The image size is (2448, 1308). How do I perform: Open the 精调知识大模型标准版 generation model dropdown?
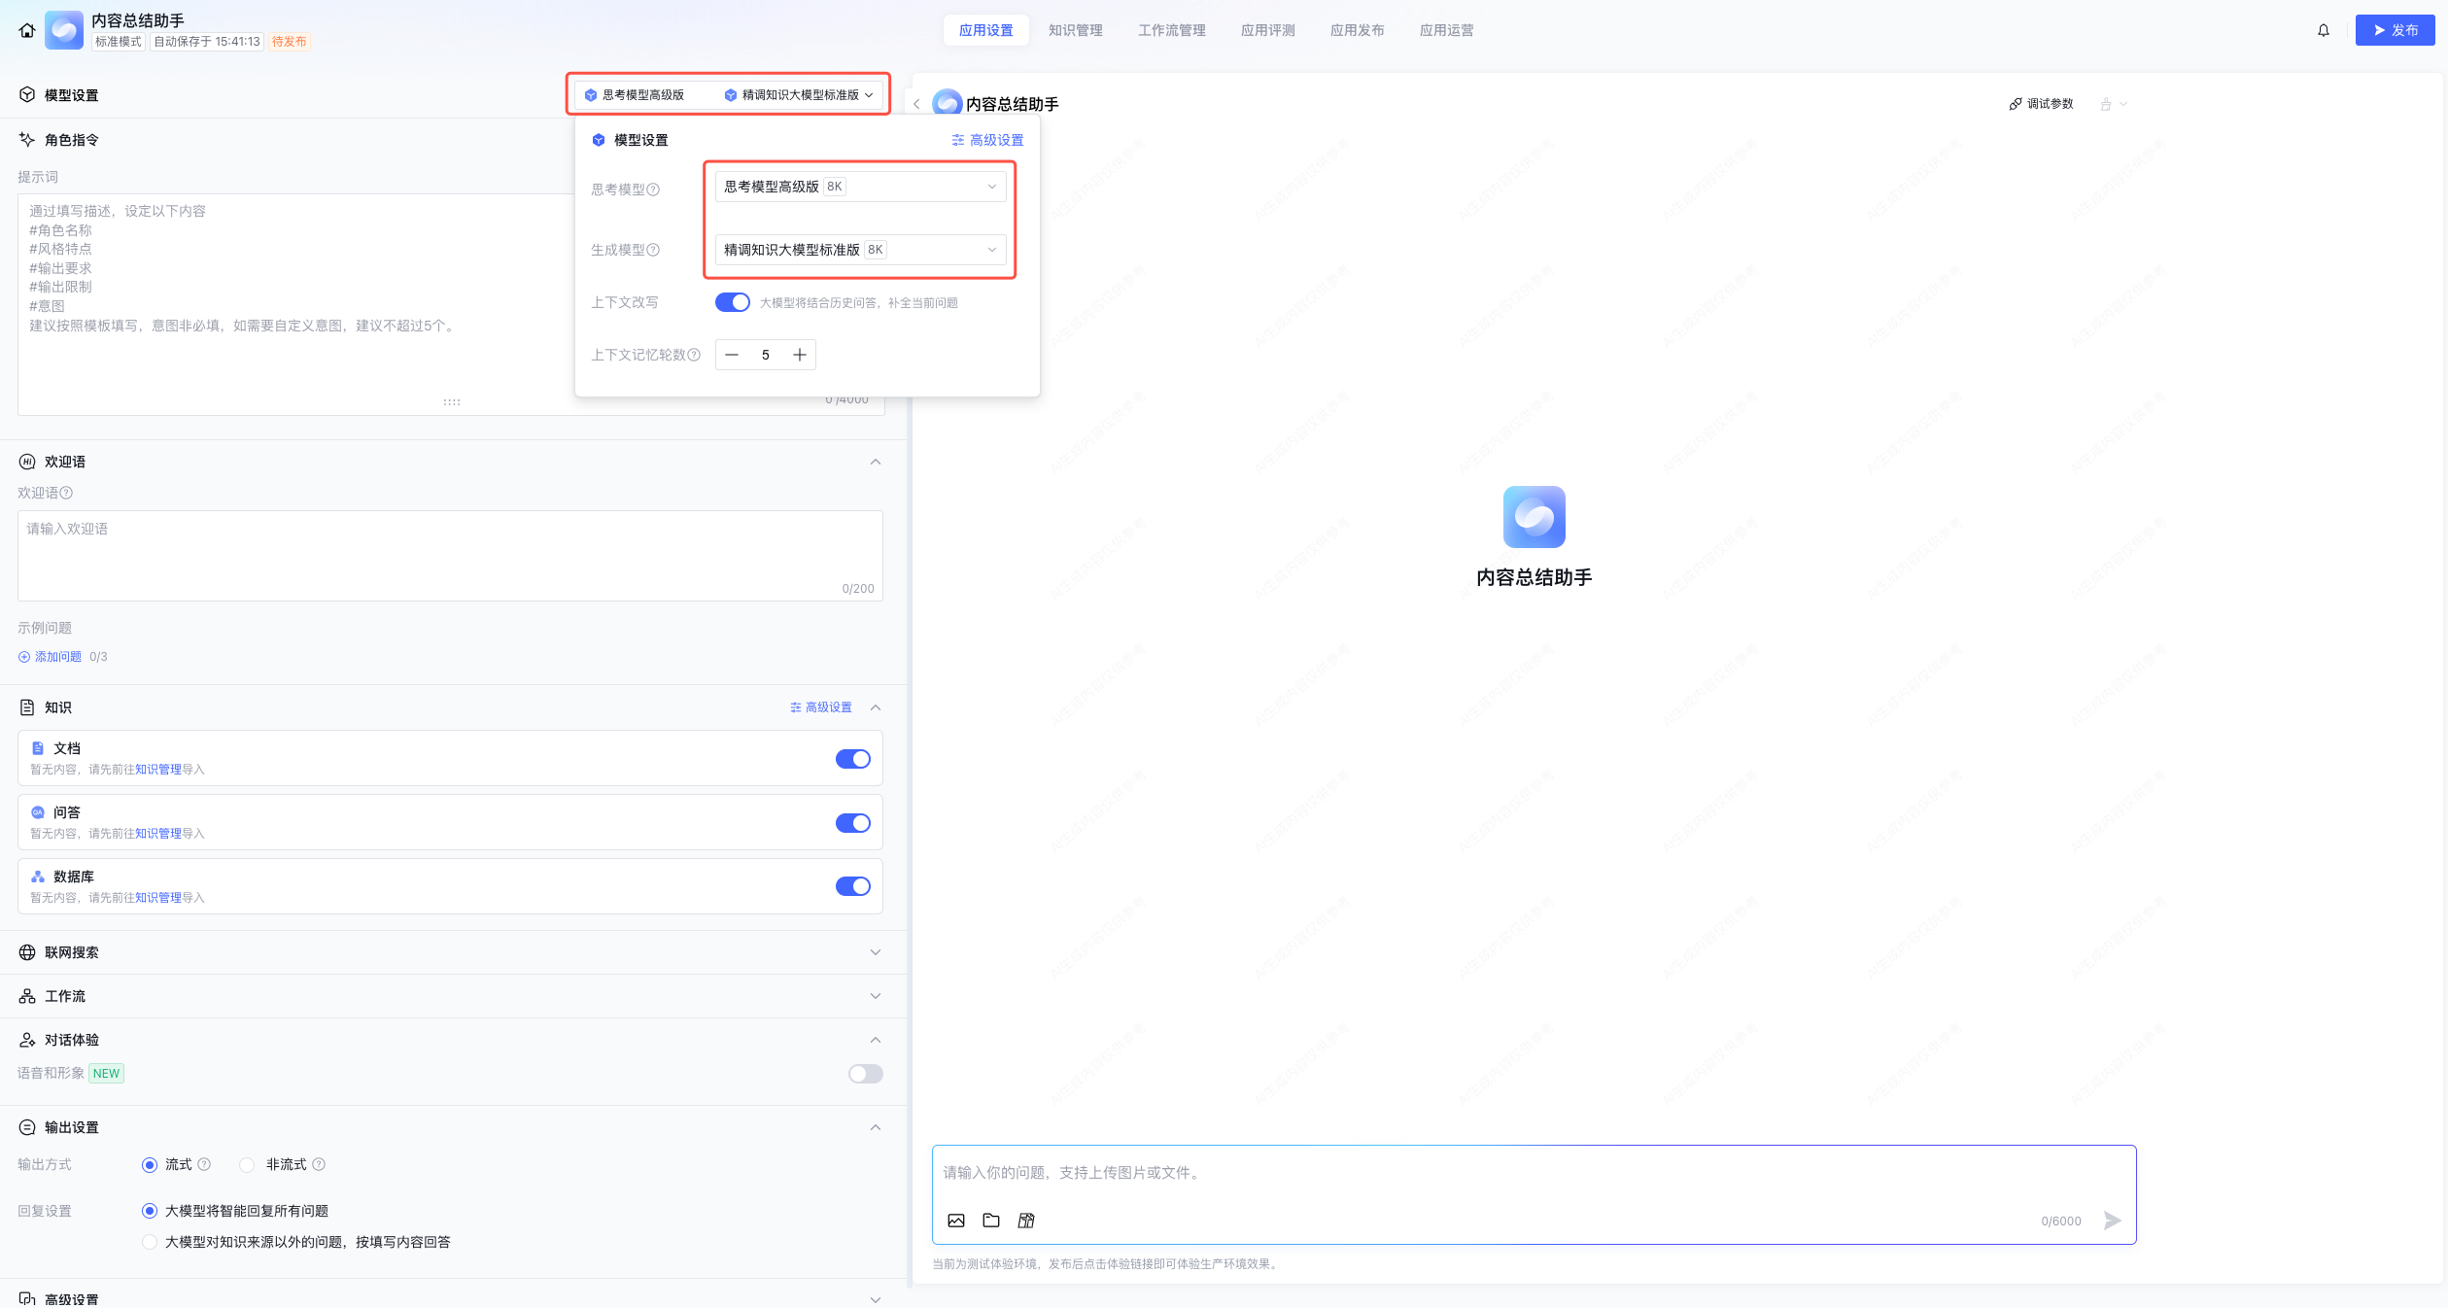[859, 250]
